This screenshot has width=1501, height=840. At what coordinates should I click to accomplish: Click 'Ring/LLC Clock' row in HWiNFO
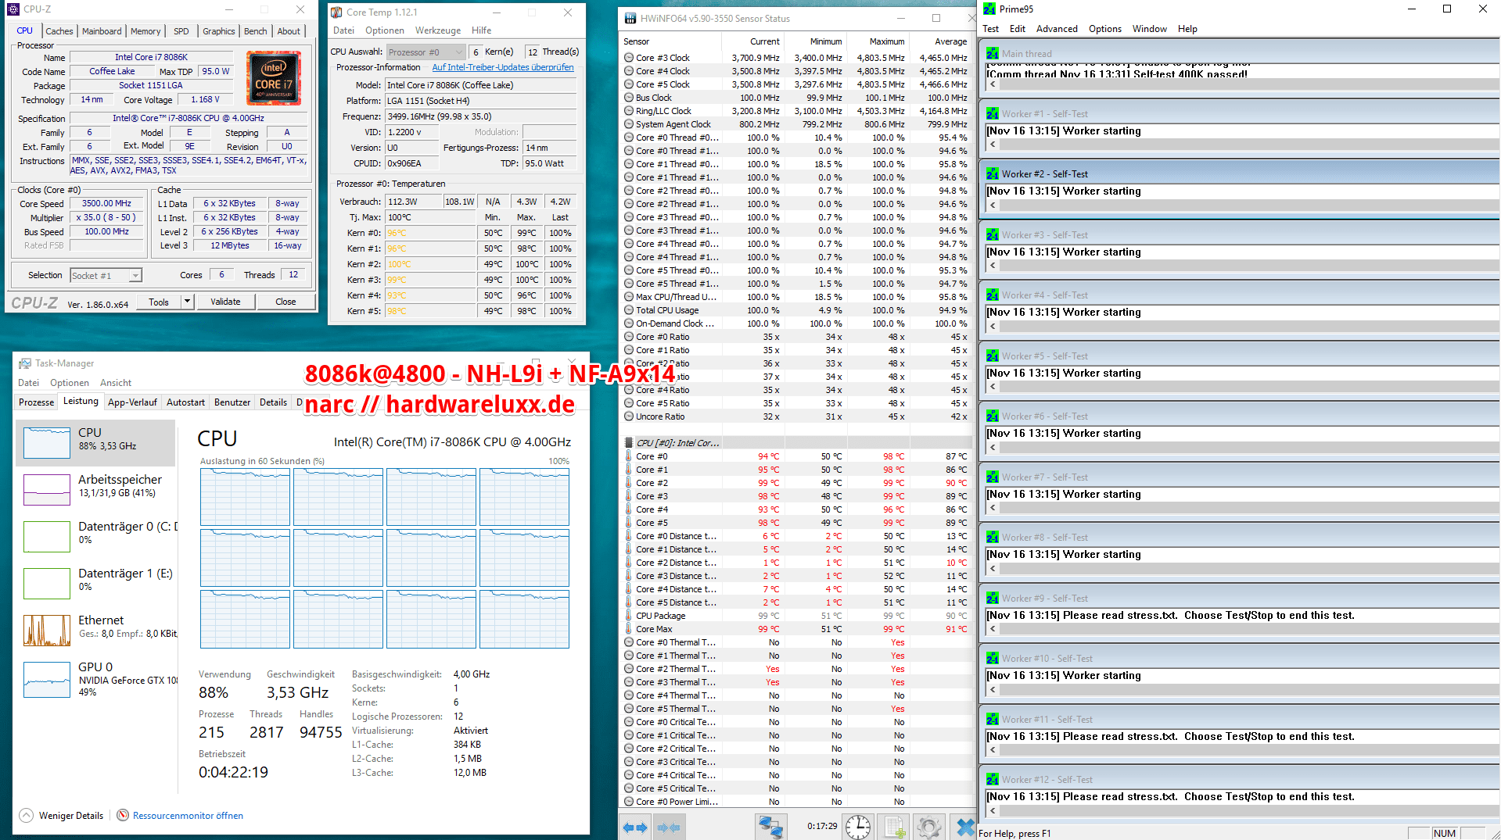796,111
